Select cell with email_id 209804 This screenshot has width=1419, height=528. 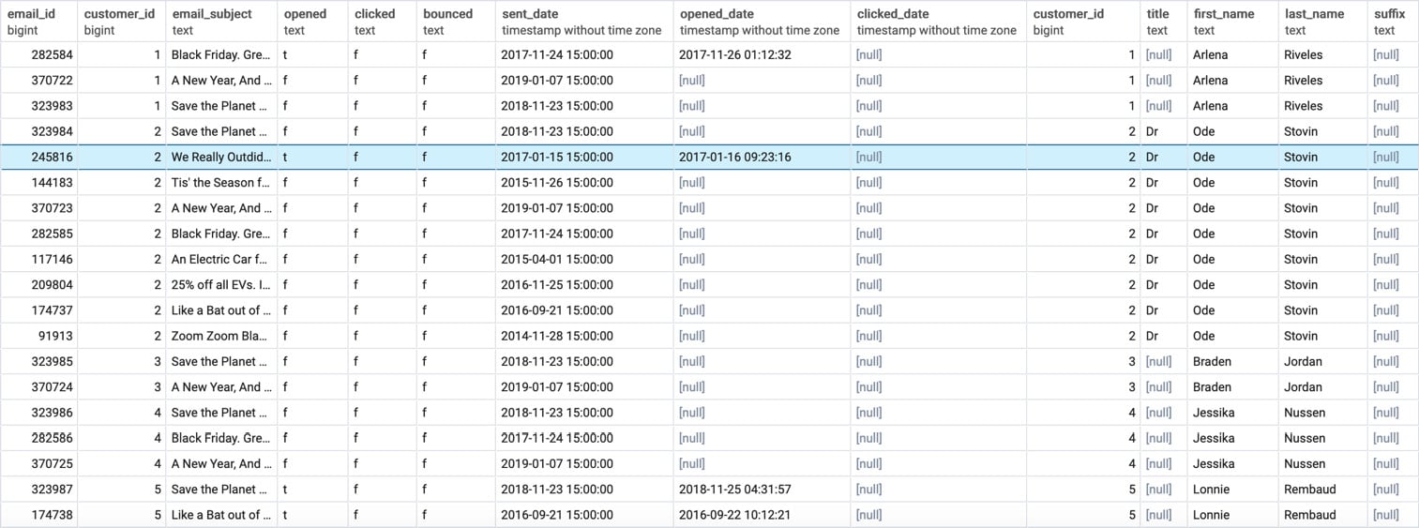point(38,285)
